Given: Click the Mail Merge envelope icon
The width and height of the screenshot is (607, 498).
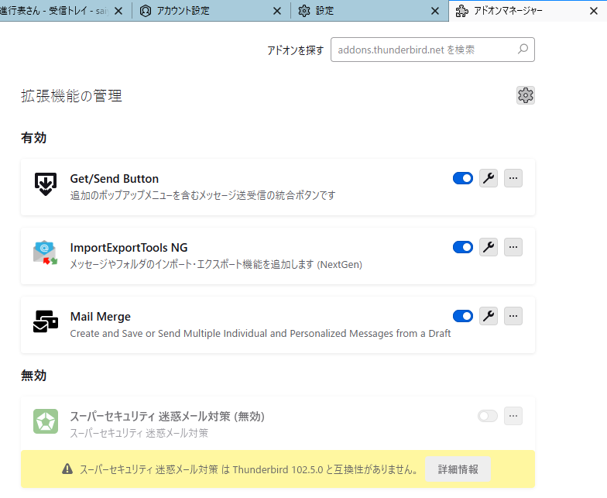Looking at the screenshot, I should click(46, 321).
